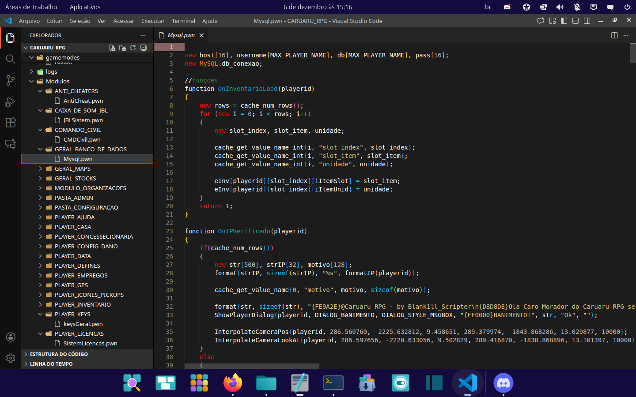
Task: Open the Seleção menu
Action: pos(80,21)
